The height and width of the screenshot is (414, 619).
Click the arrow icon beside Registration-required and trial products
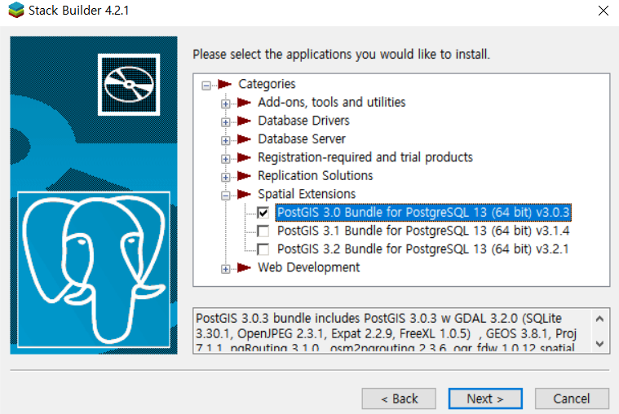point(244,157)
